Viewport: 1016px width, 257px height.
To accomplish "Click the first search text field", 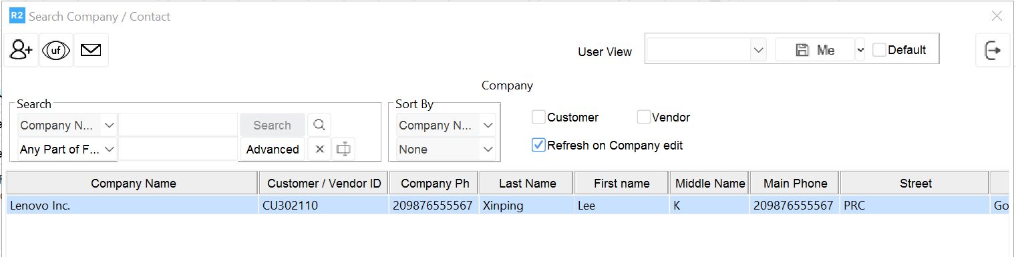I will [x=178, y=125].
